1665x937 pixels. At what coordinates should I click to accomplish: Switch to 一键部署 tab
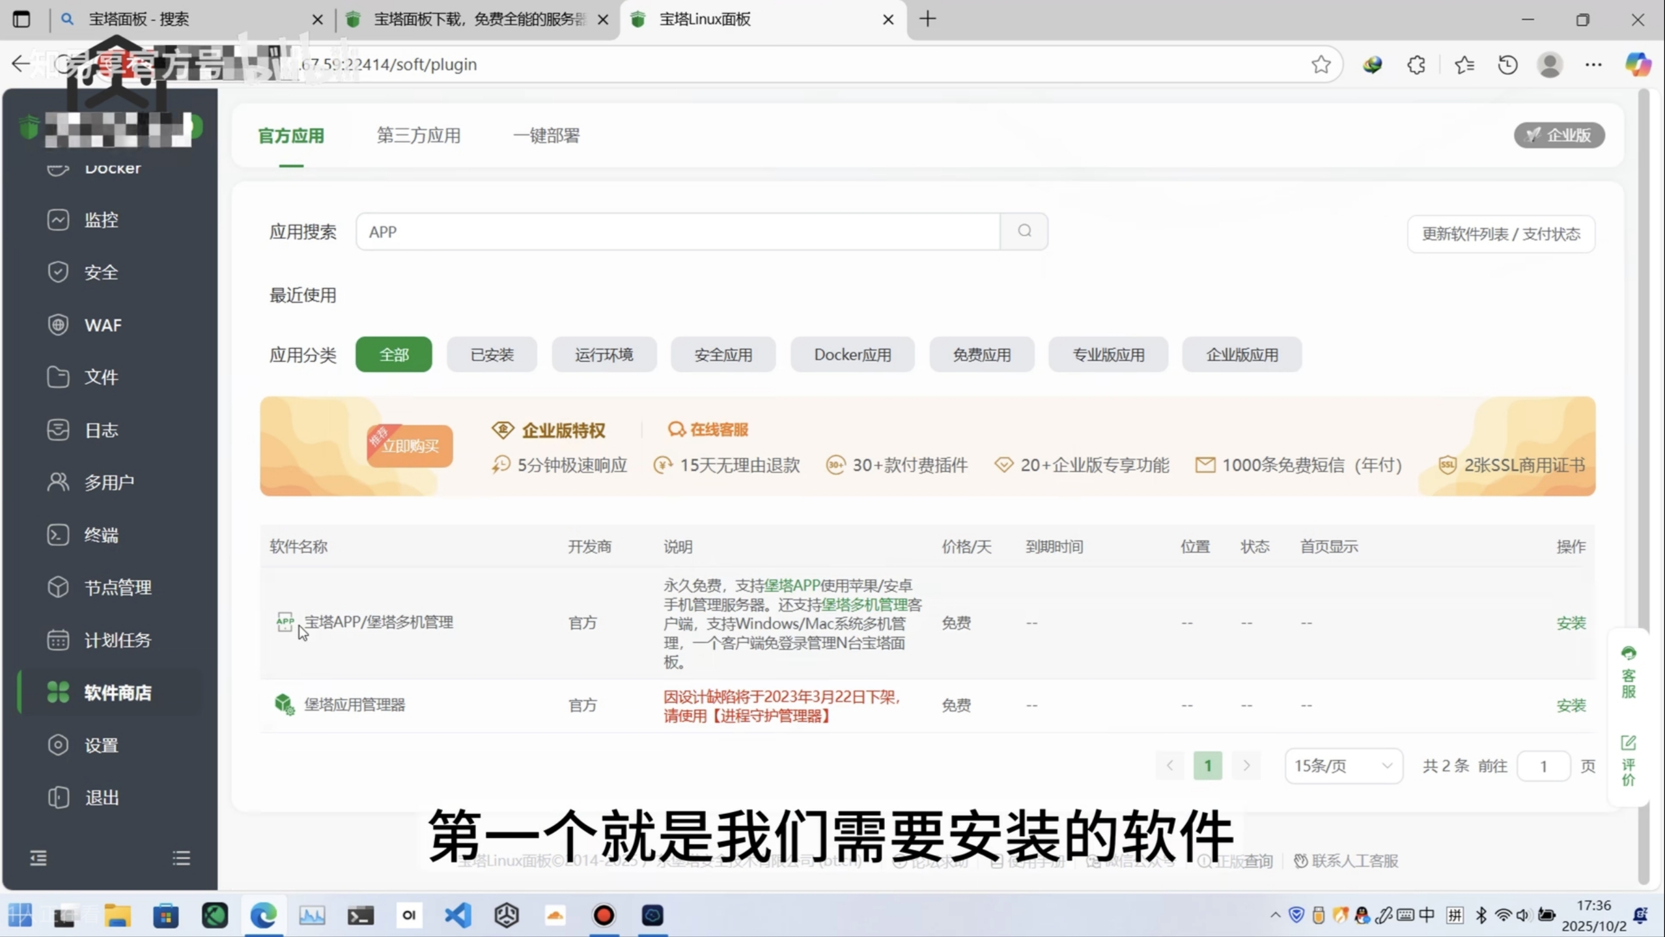tap(546, 136)
